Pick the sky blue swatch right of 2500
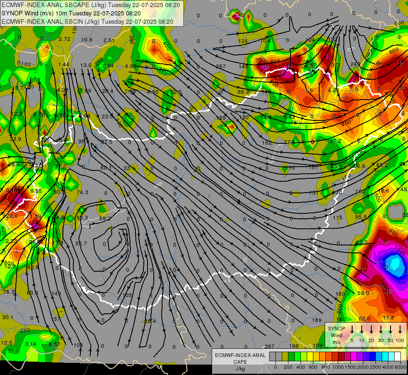408x375 pixels. pyautogui.click(x=378, y=357)
